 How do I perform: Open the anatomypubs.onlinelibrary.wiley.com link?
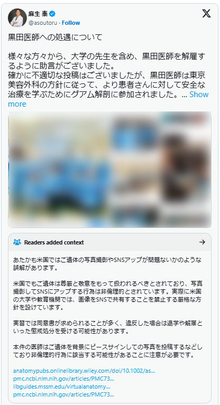(84, 371)
